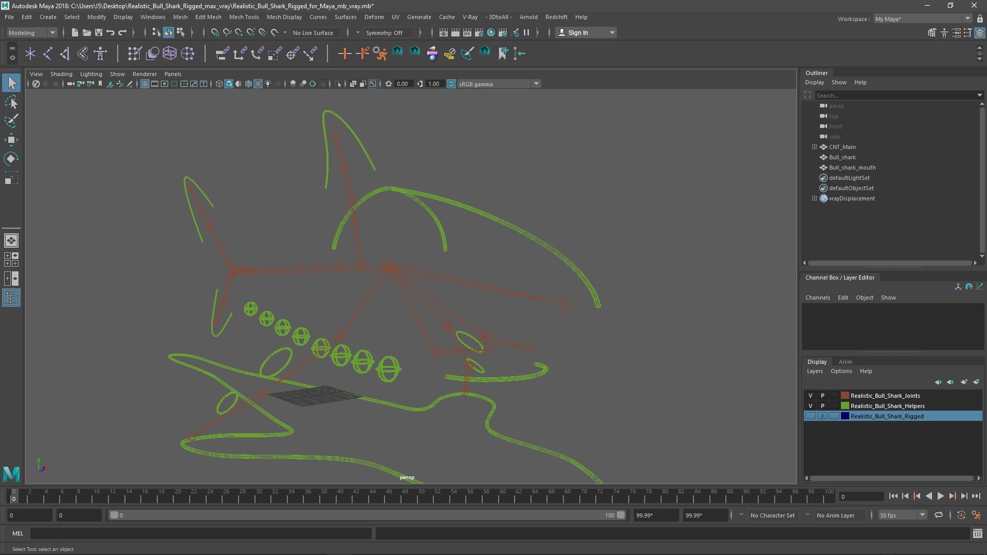This screenshot has width=987, height=555.
Task: Select the Rotate tool in toolbox
Action: click(11, 159)
